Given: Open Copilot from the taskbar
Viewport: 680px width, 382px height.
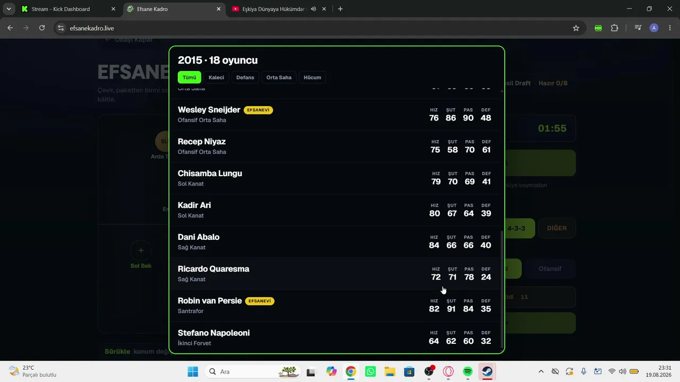Looking at the screenshot, I should (x=331, y=371).
